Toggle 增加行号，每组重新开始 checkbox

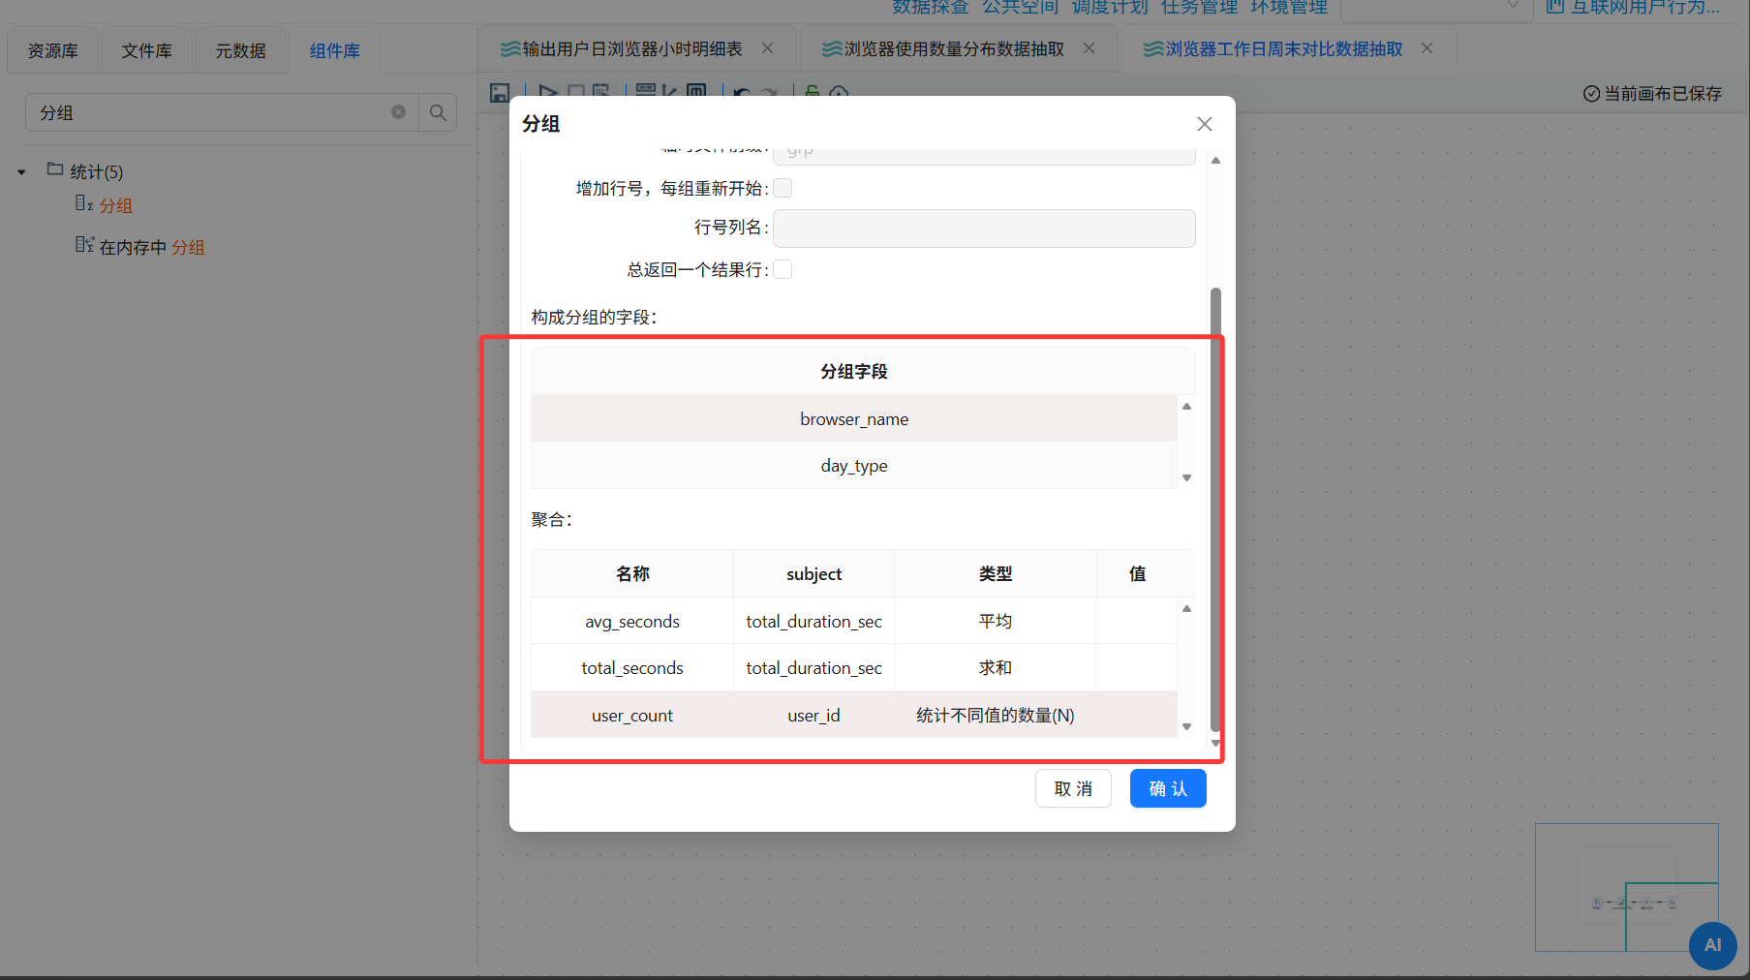[x=783, y=188]
